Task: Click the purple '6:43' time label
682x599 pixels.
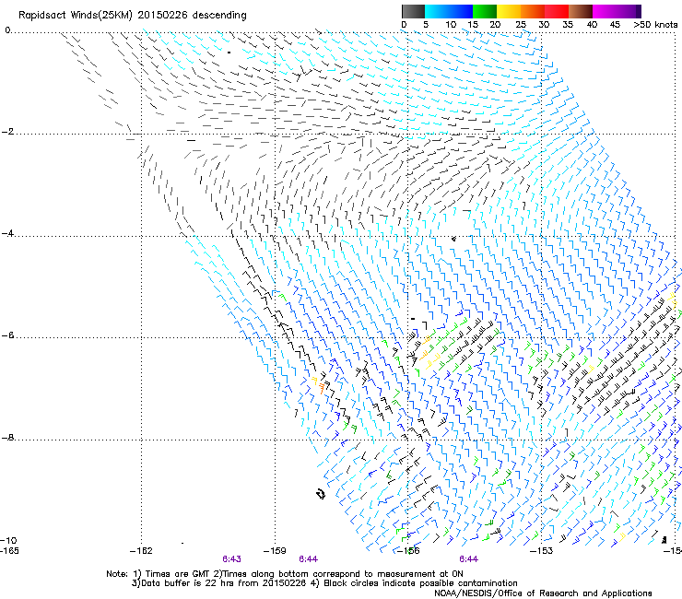Action: (232, 559)
